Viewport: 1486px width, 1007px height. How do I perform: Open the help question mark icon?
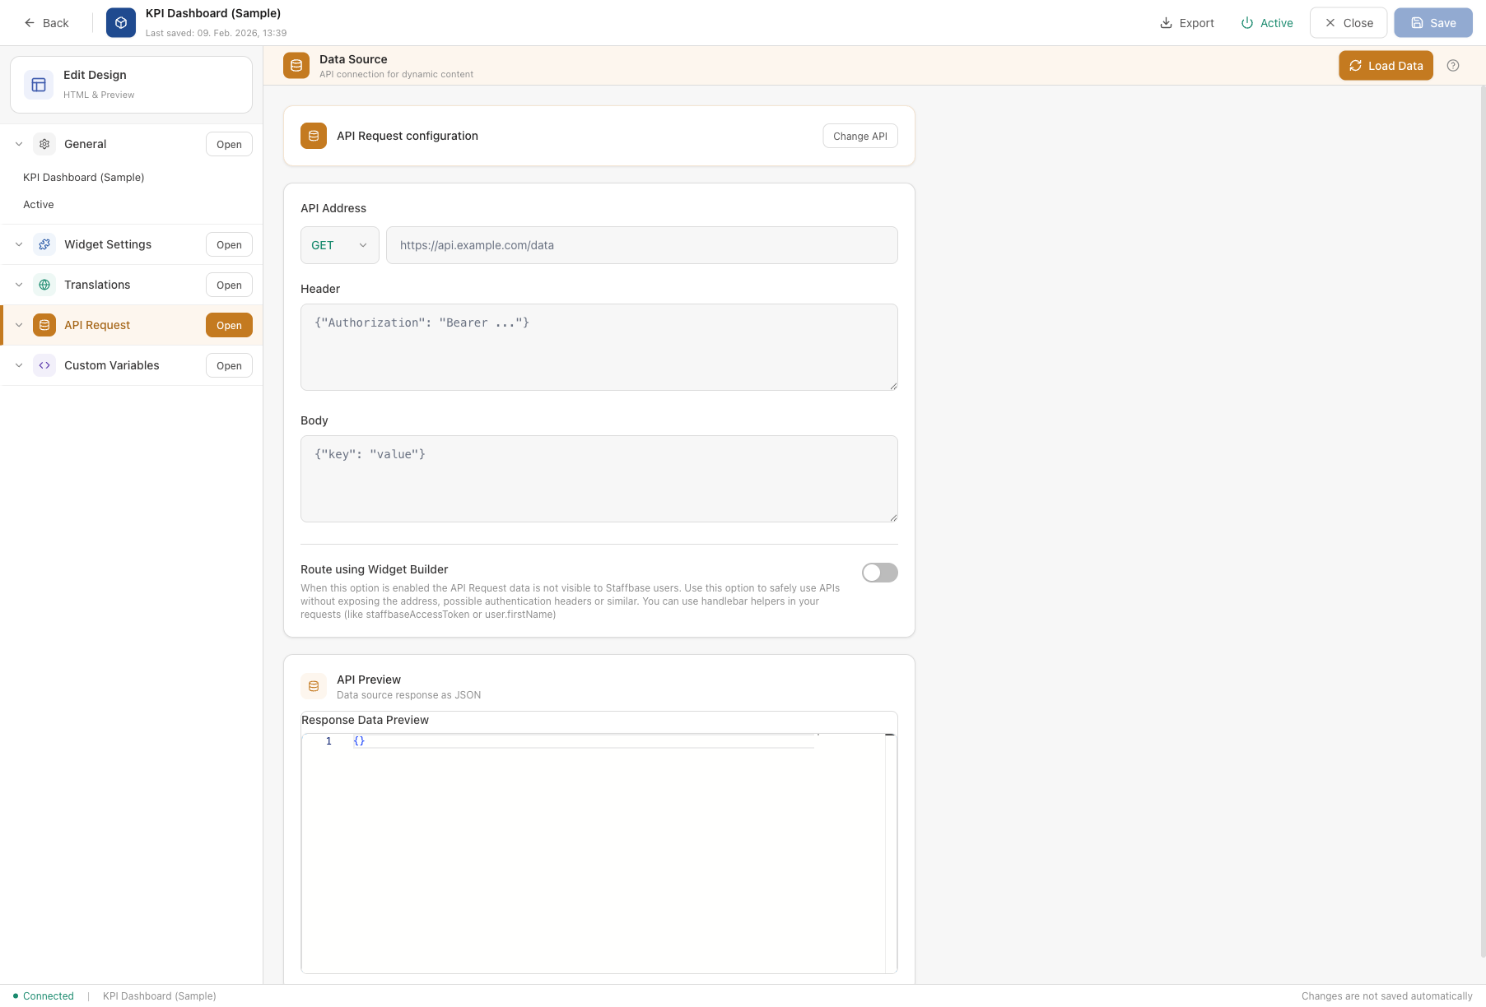point(1453,65)
